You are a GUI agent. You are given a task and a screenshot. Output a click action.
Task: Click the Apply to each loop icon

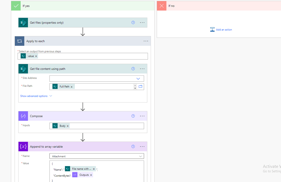pos(19,41)
